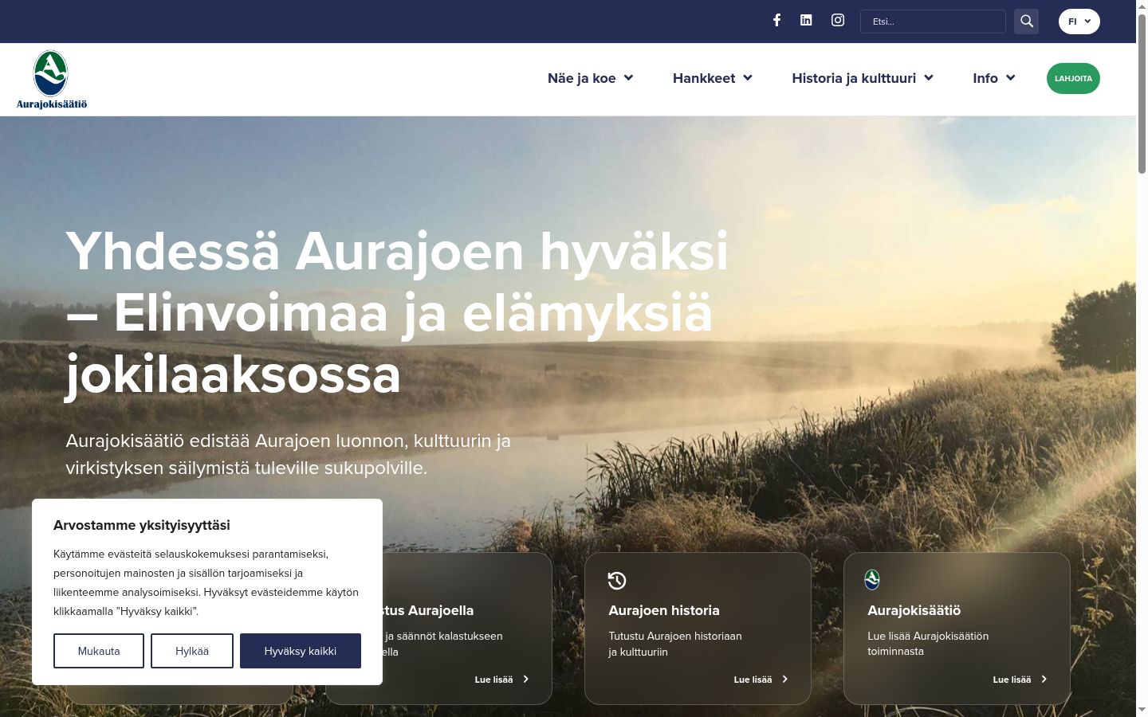Click the Aurajoen historia card title
The image size is (1148, 717).
pos(664,610)
